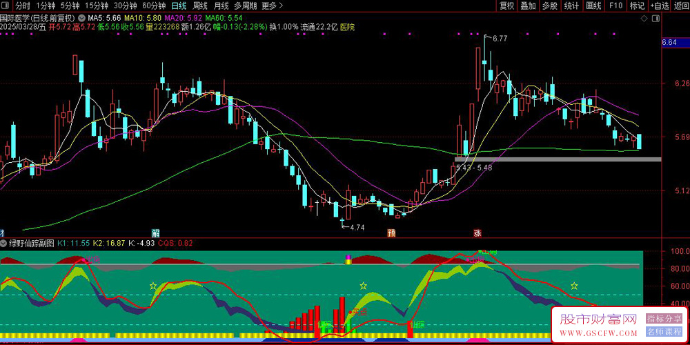Open the 指标分享 link
Image resolution: width=690 pixels, height=345 pixels.
pyautogui.click(x=664, y=318)
